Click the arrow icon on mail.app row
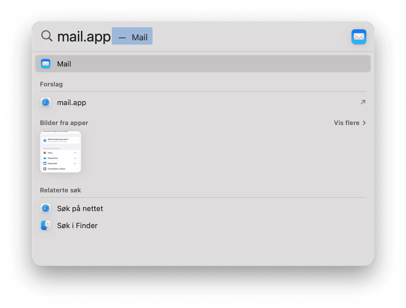This screenshot has width=406, height=308. (x=363, y=103)
